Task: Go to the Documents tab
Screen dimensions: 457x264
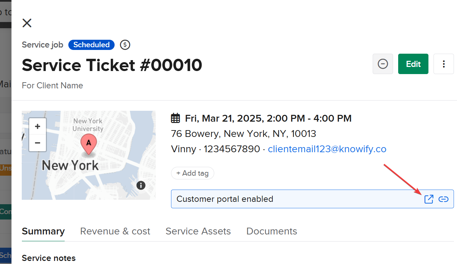Action: click(x=271, y=231)
